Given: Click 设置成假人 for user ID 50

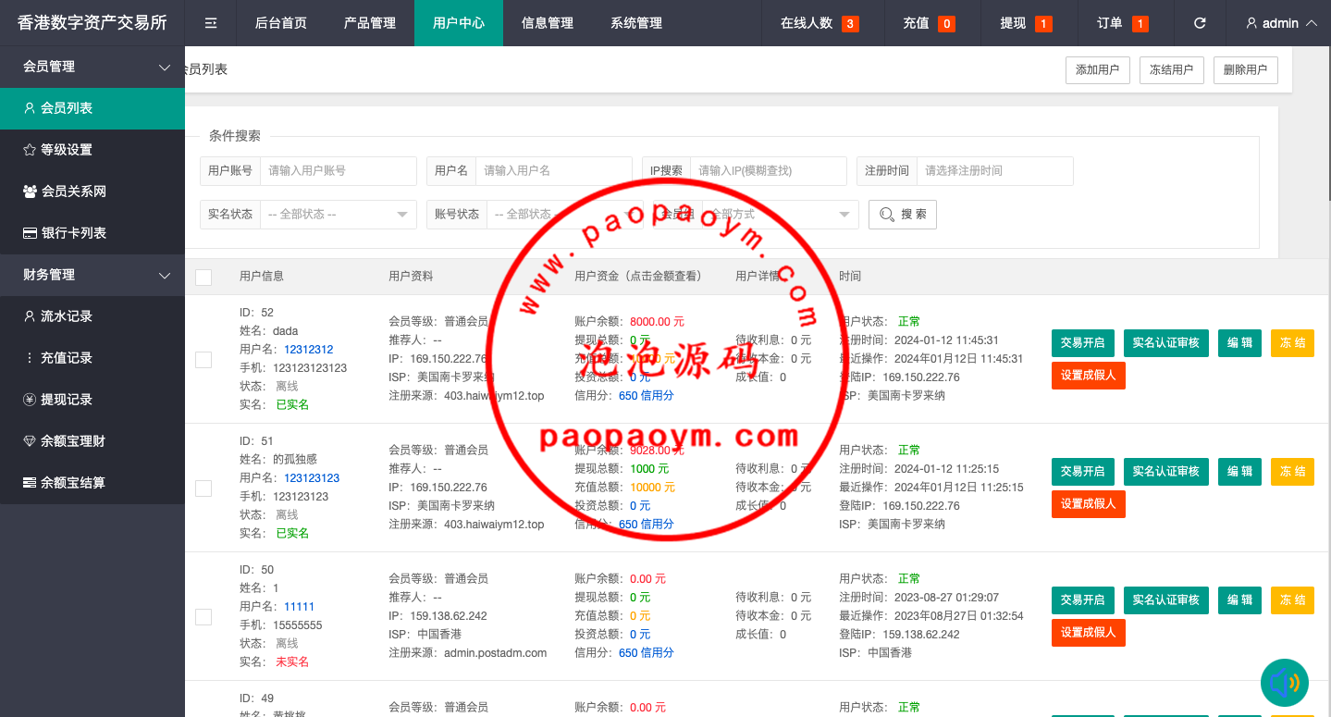Looking at the screenshot, I should 1089,632.
